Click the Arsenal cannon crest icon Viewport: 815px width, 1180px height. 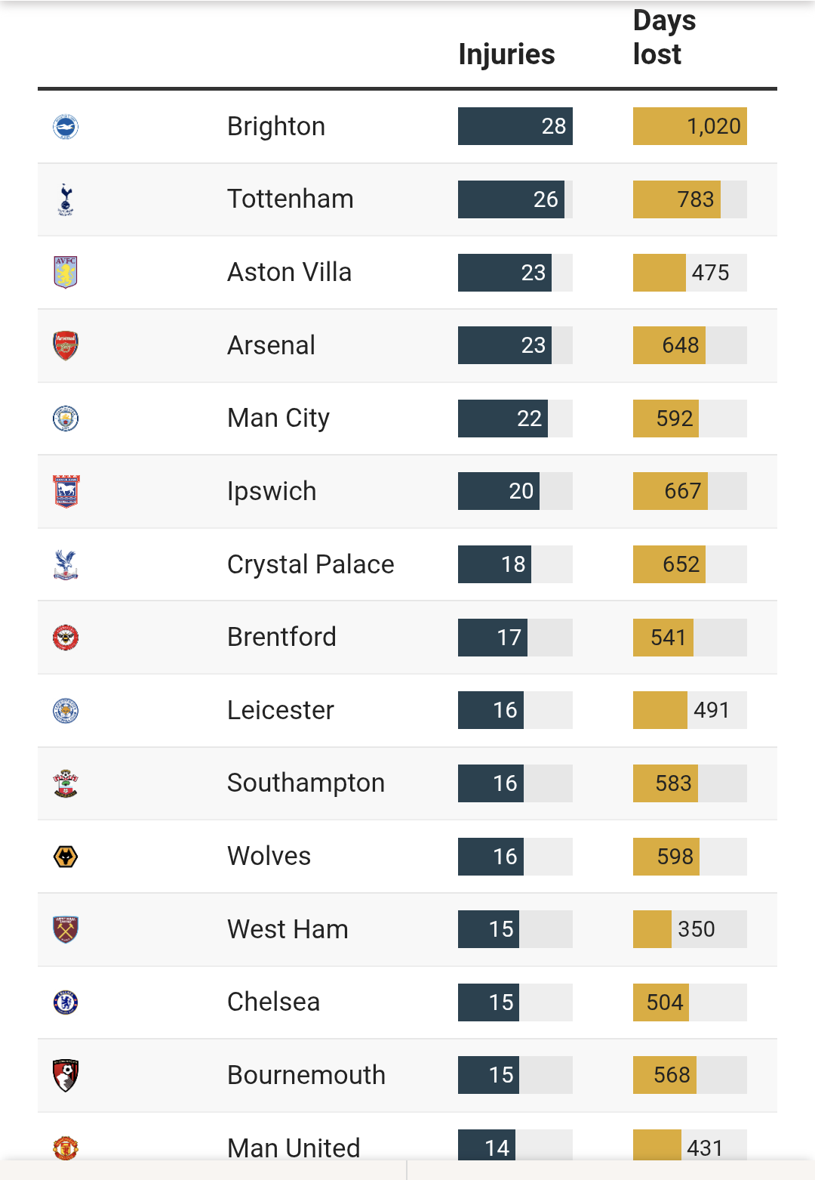66,345
